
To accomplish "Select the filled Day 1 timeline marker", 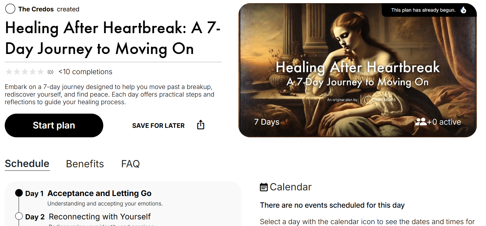I will 19,193.
